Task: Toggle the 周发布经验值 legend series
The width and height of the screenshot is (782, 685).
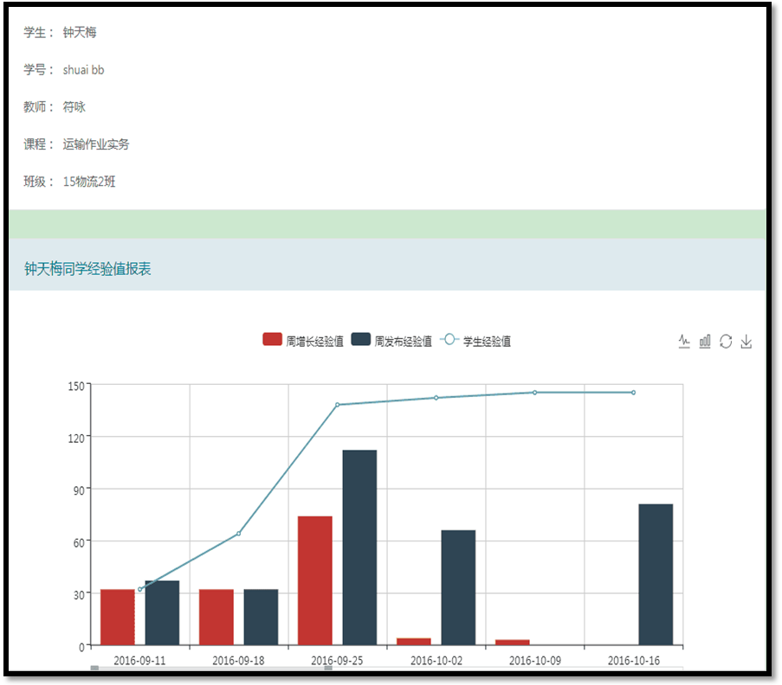Action: (403, 341)
